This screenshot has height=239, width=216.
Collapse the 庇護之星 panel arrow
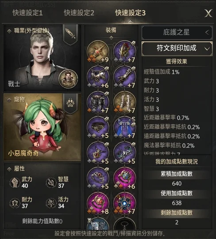pyautogui.click(x=207, y=32)
